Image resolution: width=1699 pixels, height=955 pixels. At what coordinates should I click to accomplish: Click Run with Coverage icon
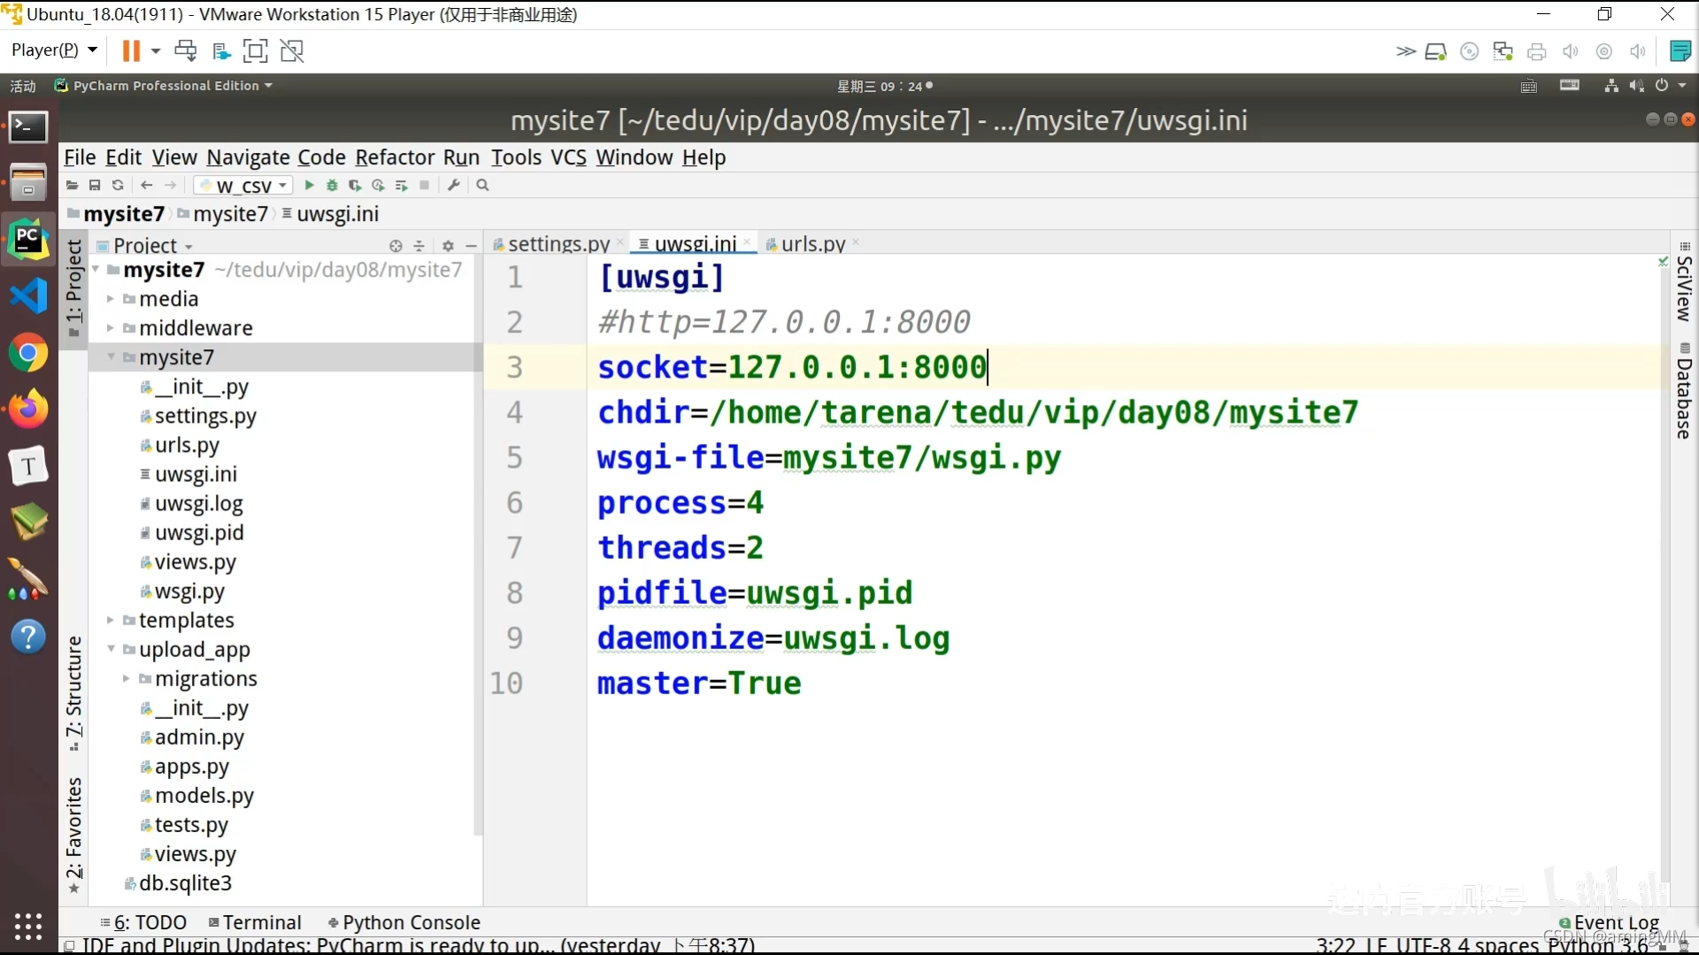pos(355,185)
